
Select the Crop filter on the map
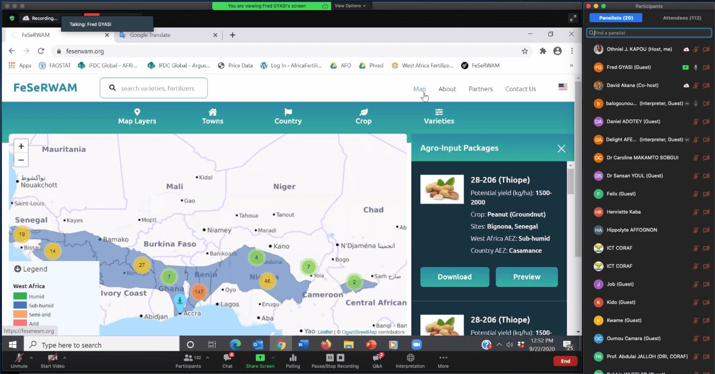coord(363,116)
